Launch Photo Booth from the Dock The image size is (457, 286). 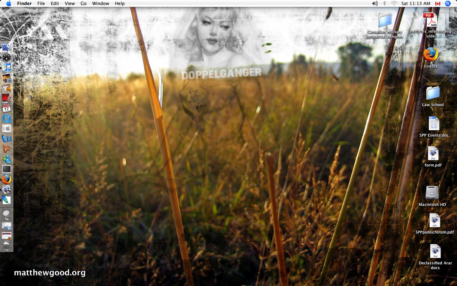point(7,98)
